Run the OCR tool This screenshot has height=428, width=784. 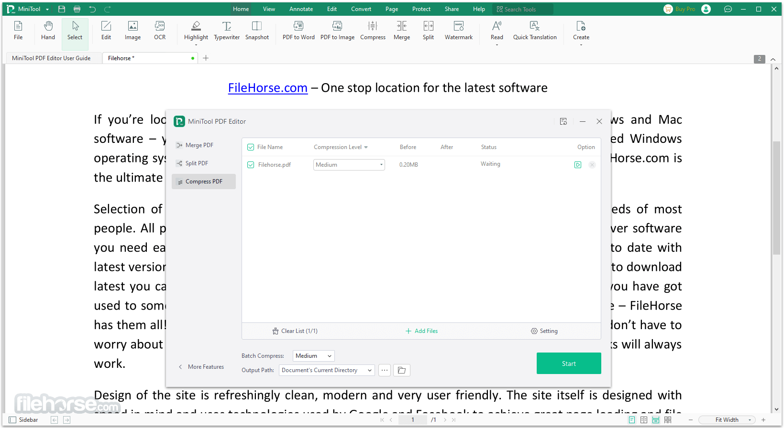coord(160,31)
